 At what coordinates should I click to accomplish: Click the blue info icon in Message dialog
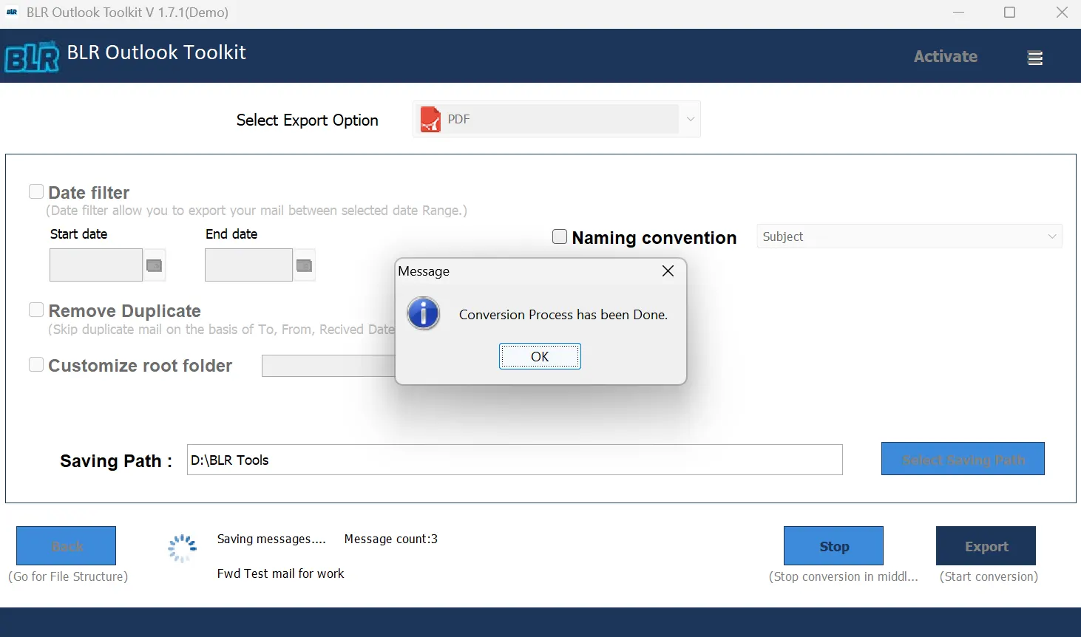coord(424,314)
